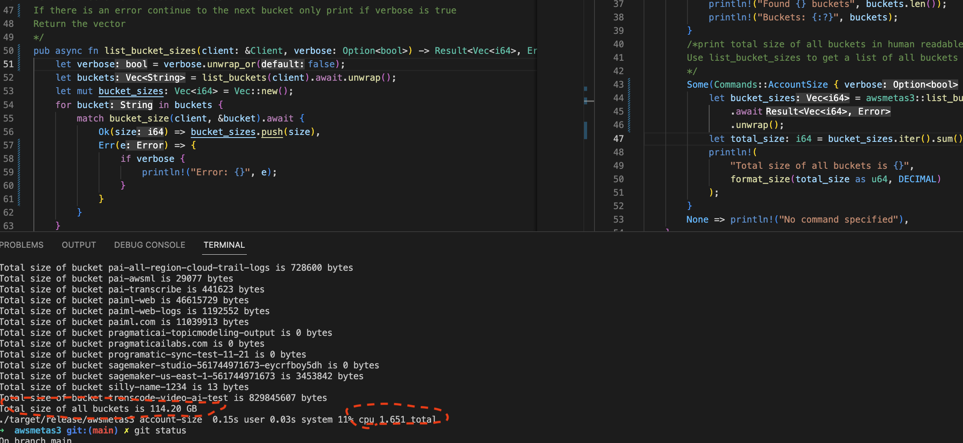Switch to the PROBLEMS panel tab
Screen dimensions: 963x443
coord(21,245)
